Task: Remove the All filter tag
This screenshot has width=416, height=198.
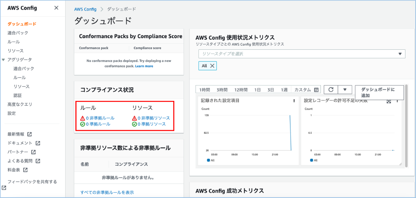Action: [212, 66]
